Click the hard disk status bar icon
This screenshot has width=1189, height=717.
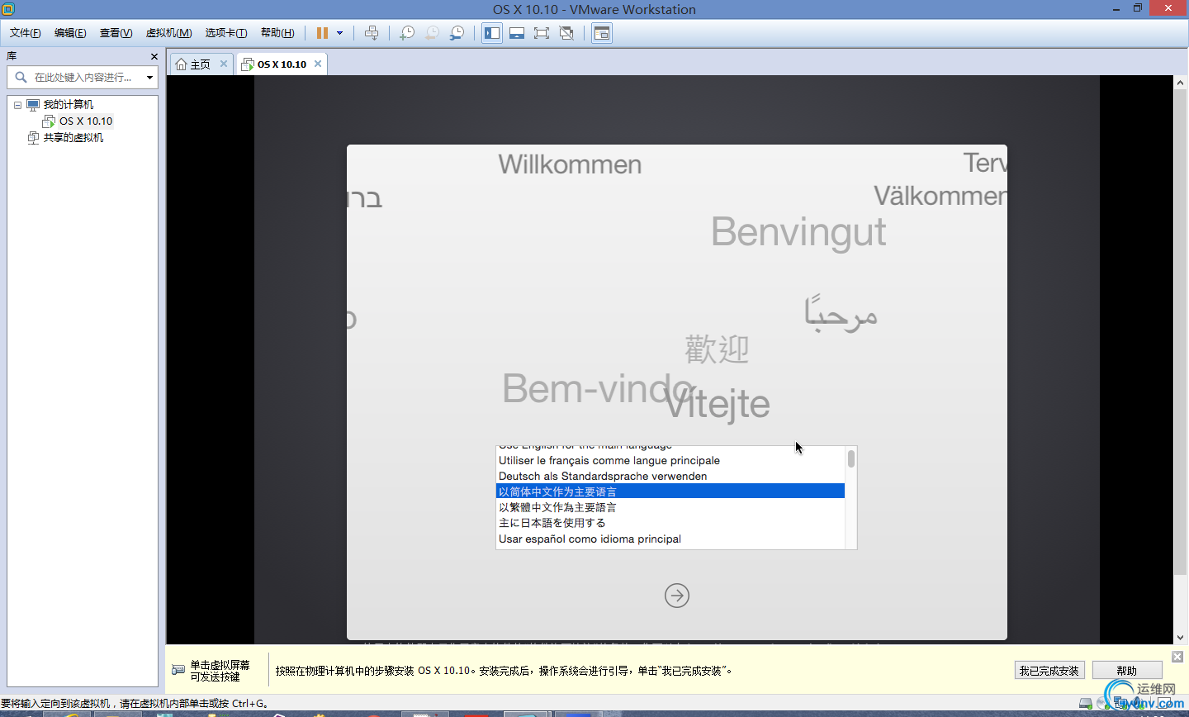[x=1086, y=704]
